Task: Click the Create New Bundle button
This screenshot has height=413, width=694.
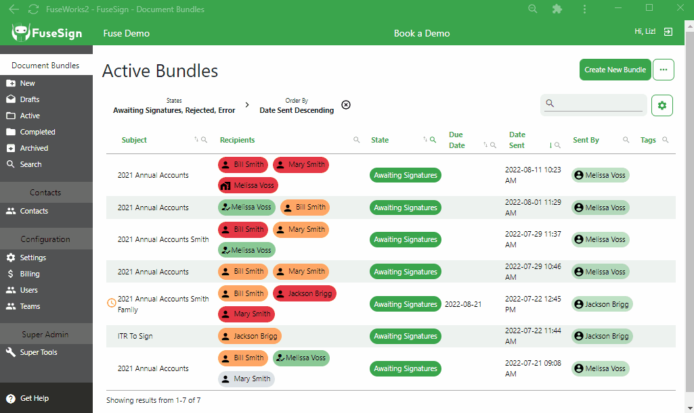Action: click(x=615, y=69)
